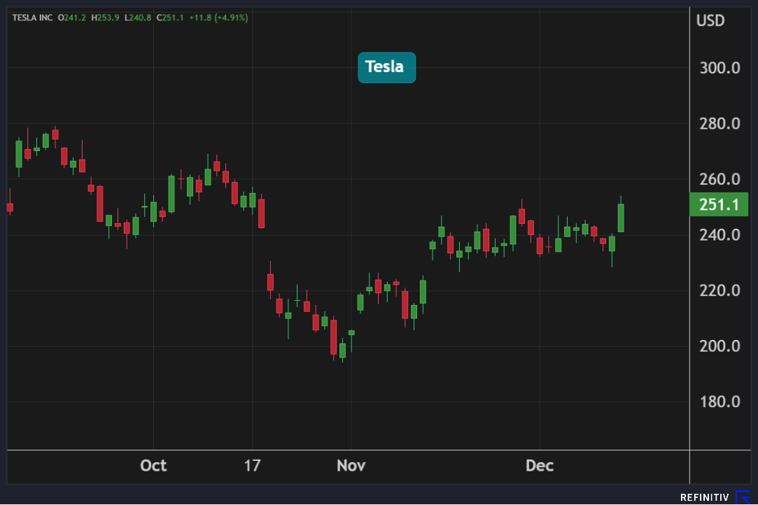Click the high value H253.9 in header

[106, 17]
